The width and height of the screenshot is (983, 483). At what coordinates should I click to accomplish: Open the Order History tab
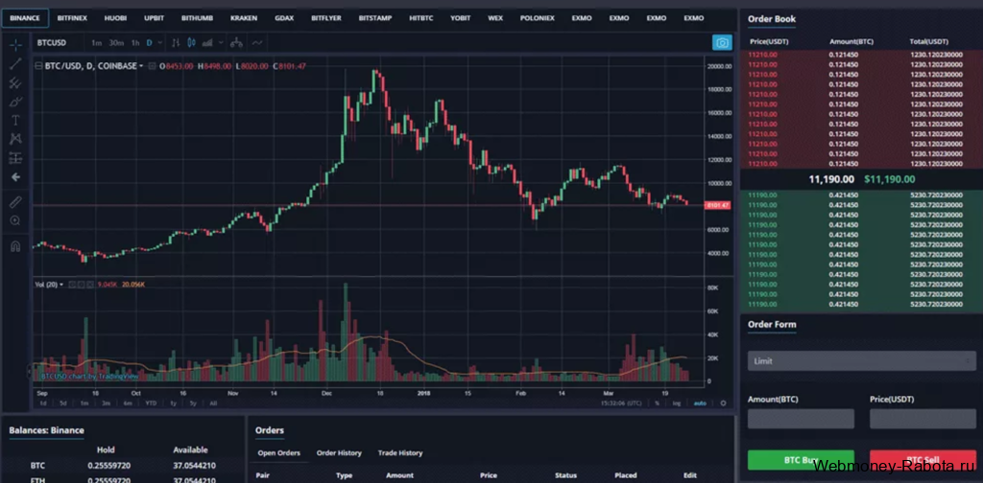[x=339, y=453]
